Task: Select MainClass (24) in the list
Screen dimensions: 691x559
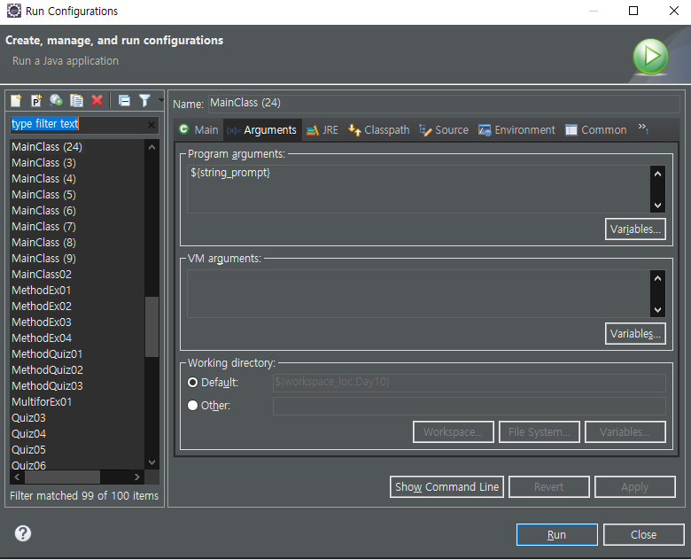Action: tap(47, 147)
